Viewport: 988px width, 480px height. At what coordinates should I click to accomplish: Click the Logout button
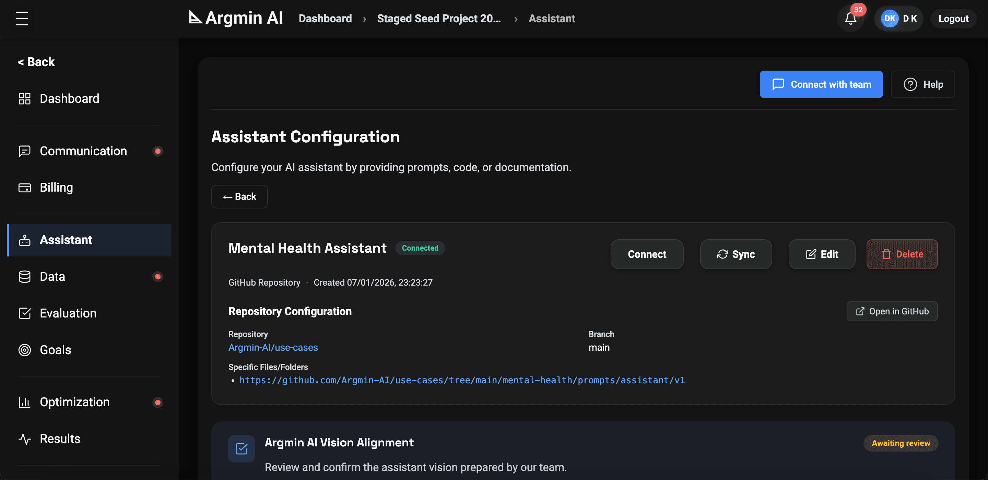tap(953, 19)
